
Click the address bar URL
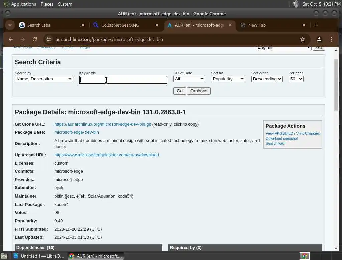coord(109,39)
